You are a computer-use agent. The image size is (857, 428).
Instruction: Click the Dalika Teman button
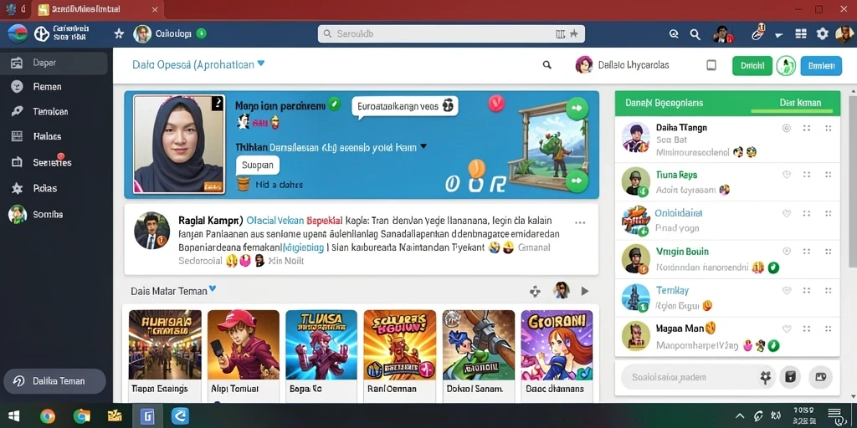(54, 381)
